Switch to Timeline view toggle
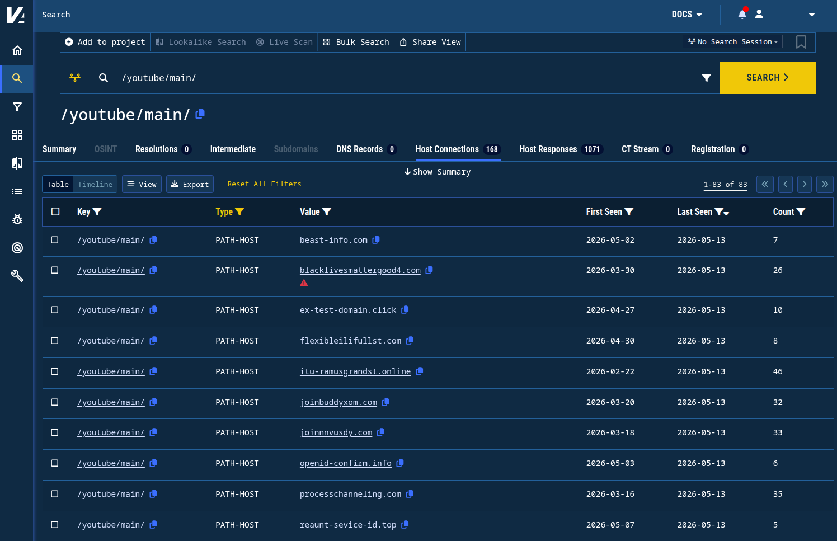 tap(95, 184)
